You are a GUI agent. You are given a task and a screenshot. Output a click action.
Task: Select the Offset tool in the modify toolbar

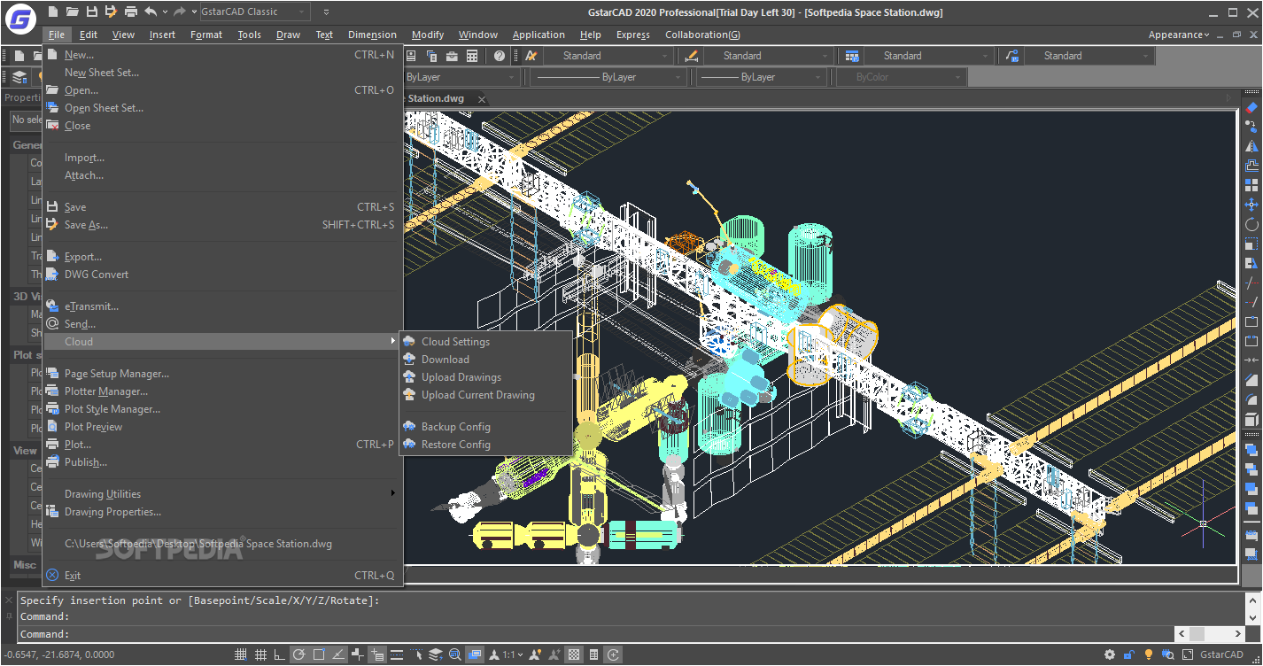[x=1251, y=166]
